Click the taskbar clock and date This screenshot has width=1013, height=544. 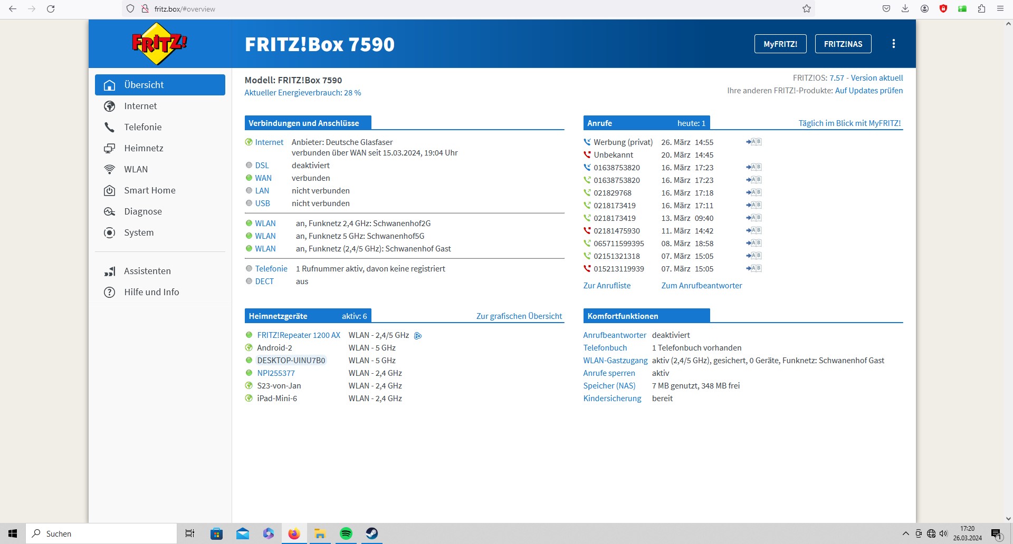[967, 533]
